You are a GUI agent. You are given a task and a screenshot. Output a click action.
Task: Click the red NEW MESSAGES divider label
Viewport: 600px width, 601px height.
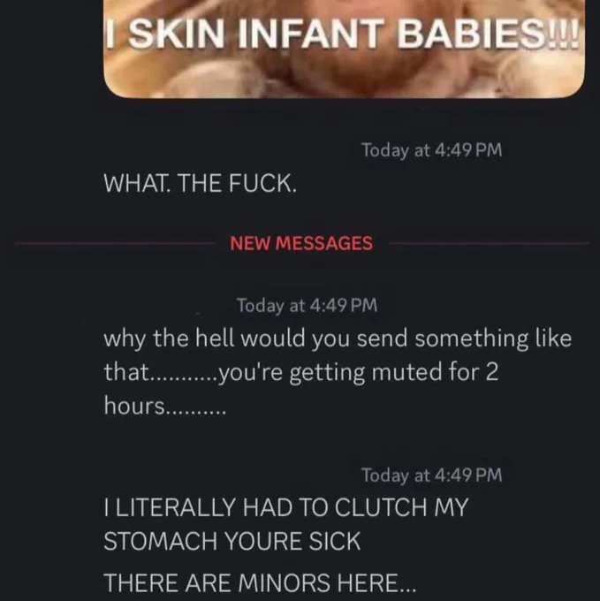pos(301,243)
